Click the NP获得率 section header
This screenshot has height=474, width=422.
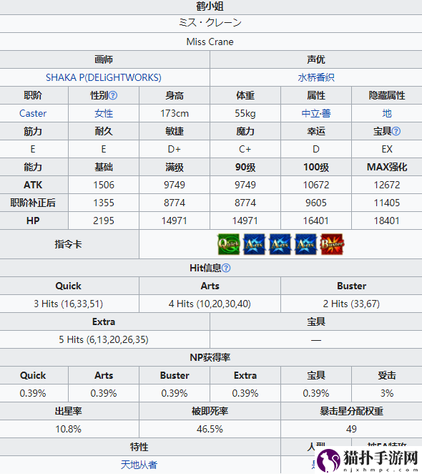tap(210, 357)
